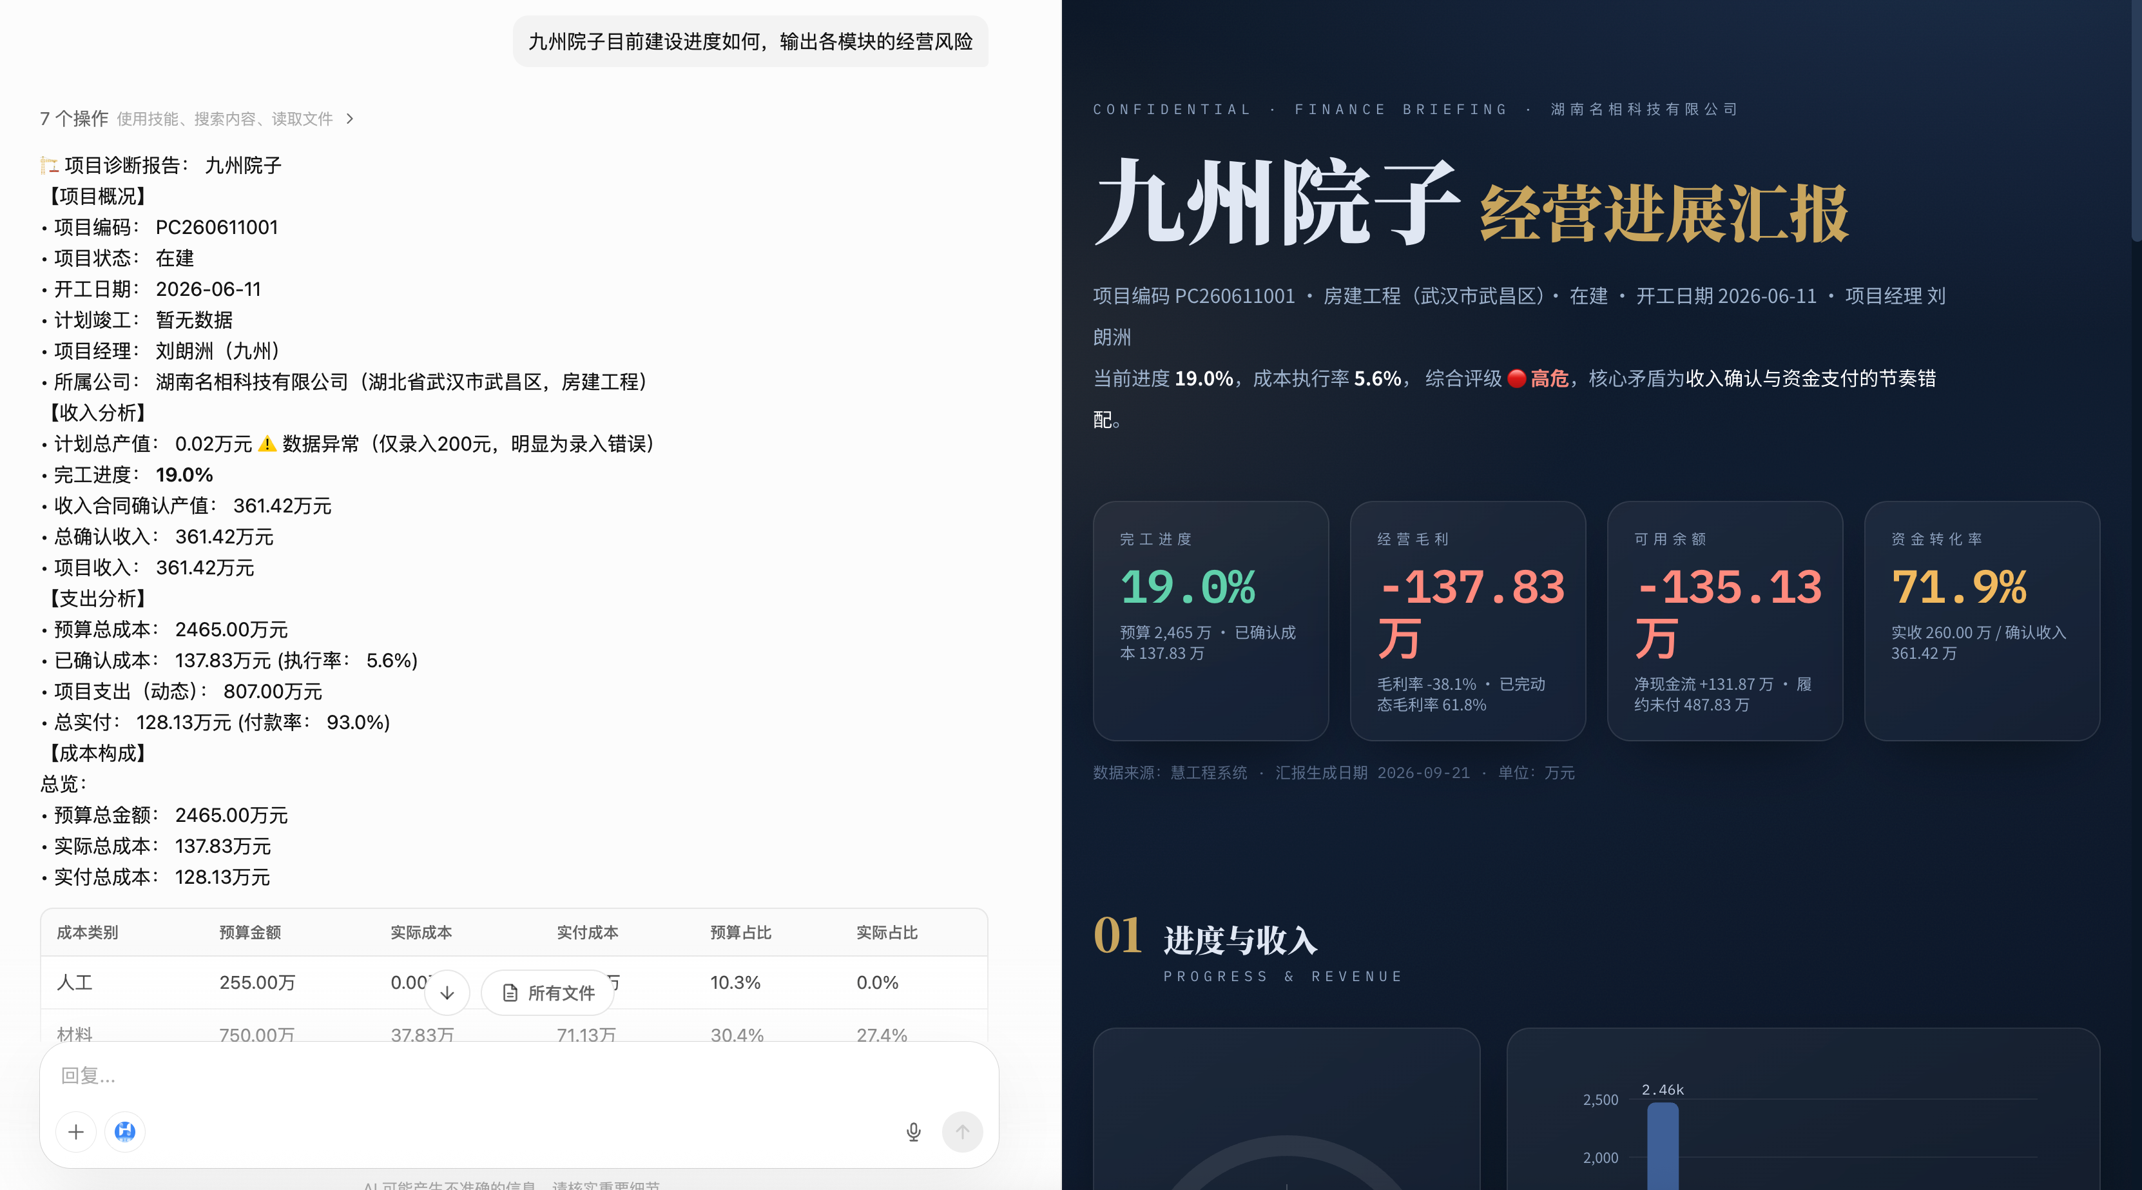Viewport: 2142px width, 1190px height.
Task: Click the 实际占比 column header
Action: click(x=887, y=932)
